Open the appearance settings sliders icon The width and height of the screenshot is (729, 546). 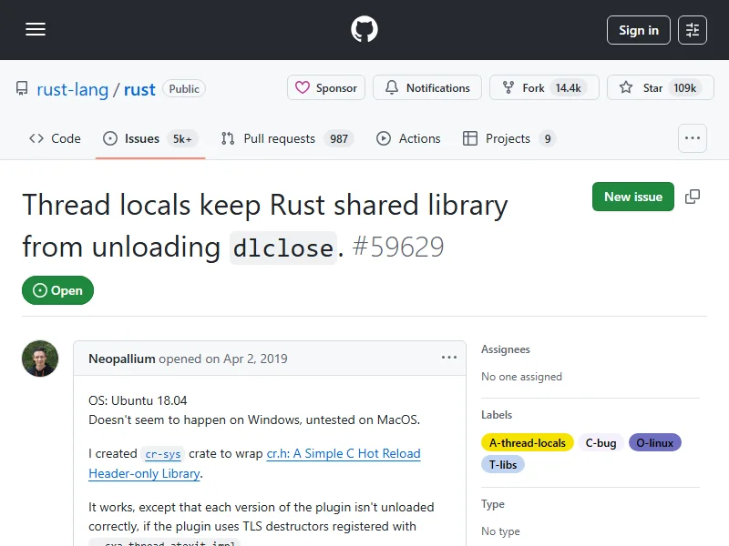click(x=693, y=30)
